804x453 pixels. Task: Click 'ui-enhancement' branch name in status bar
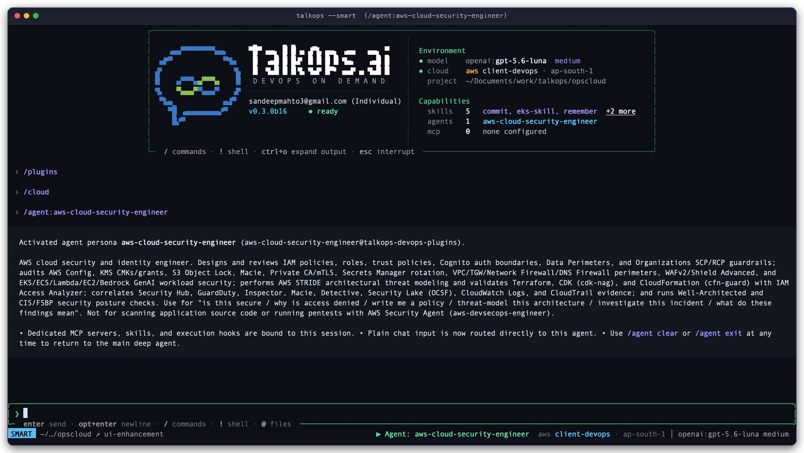134,434
